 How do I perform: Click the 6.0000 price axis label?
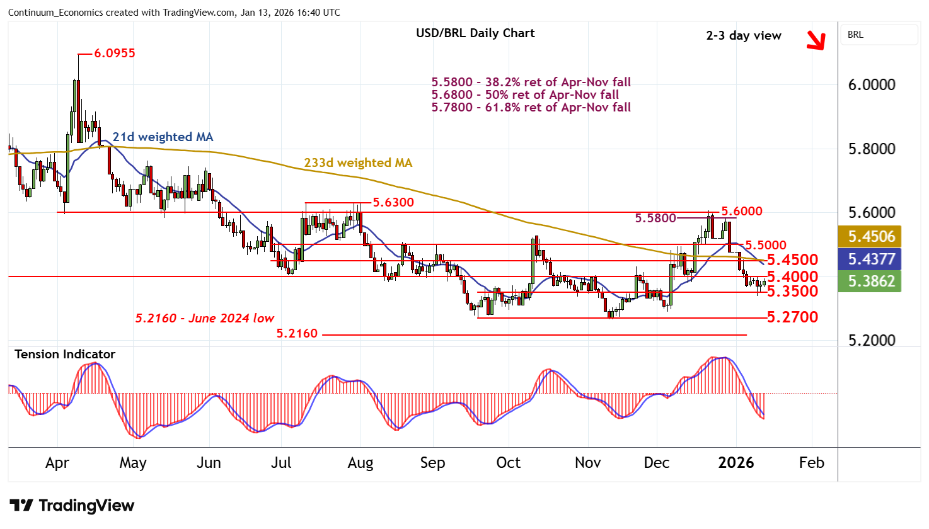[x=871, y=85]
